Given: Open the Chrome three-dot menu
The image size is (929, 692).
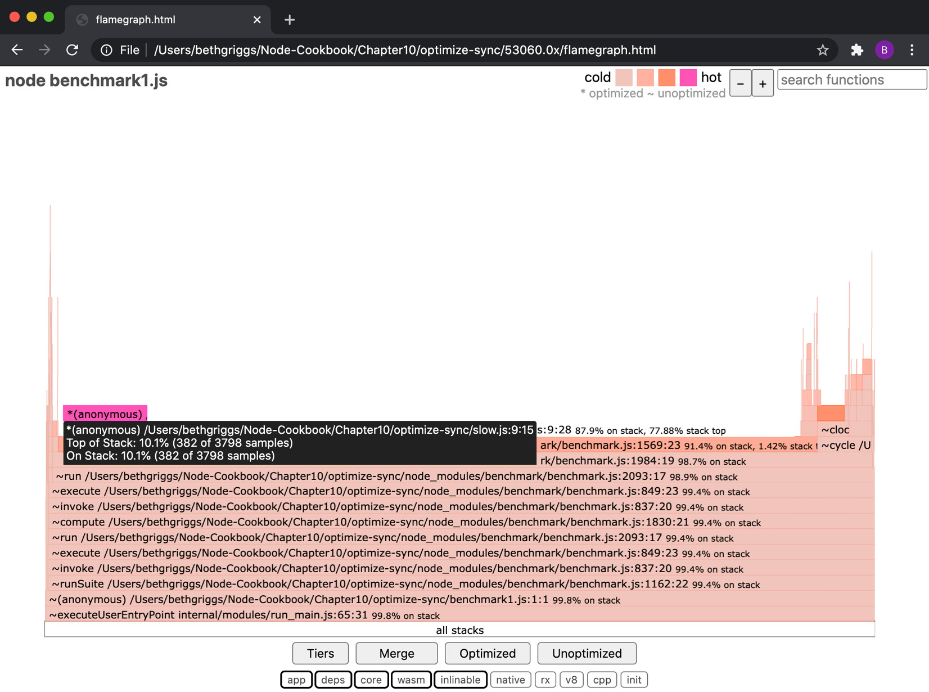Looking at the screenshot, I should (912, 50).
